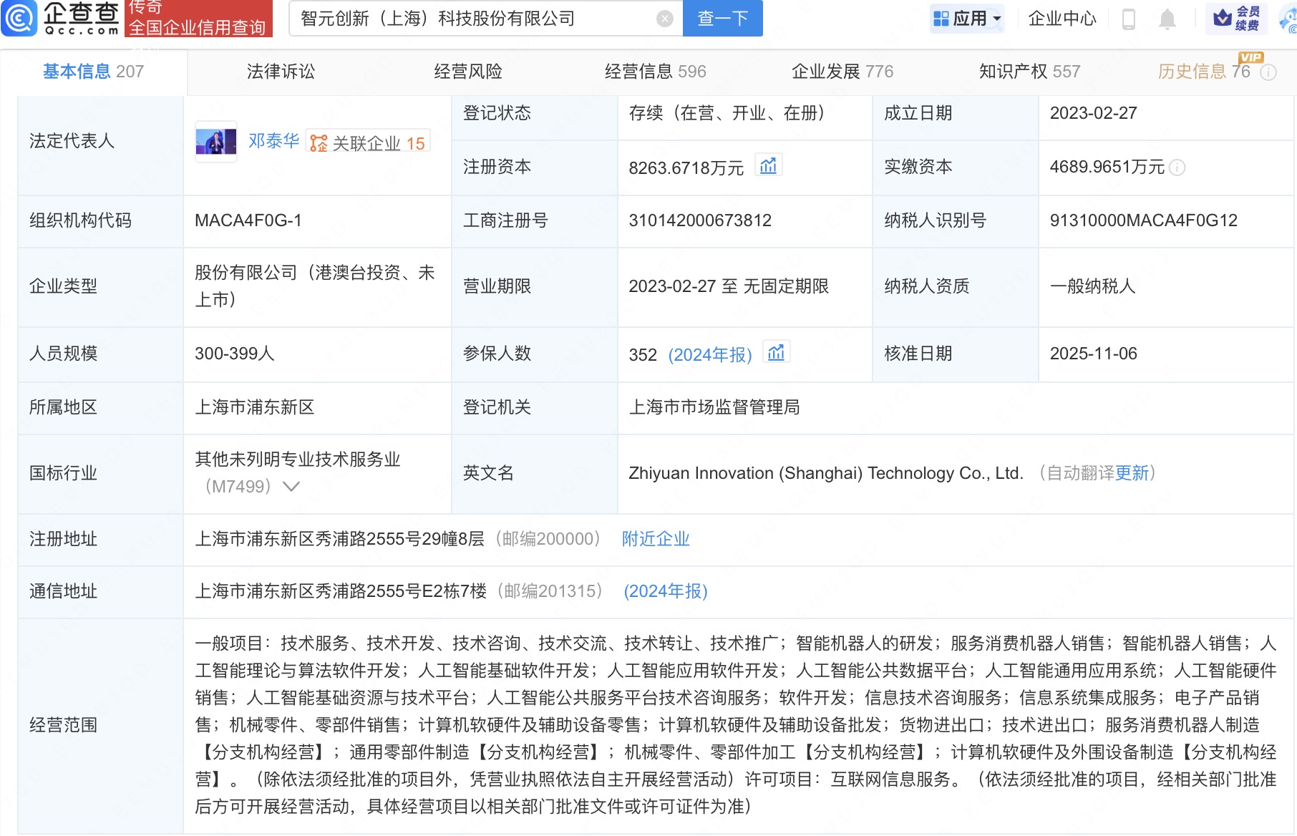Open 邓泰华 legal representative profile link
This screenshot has width=1297, height=836.
click(273, 141)
